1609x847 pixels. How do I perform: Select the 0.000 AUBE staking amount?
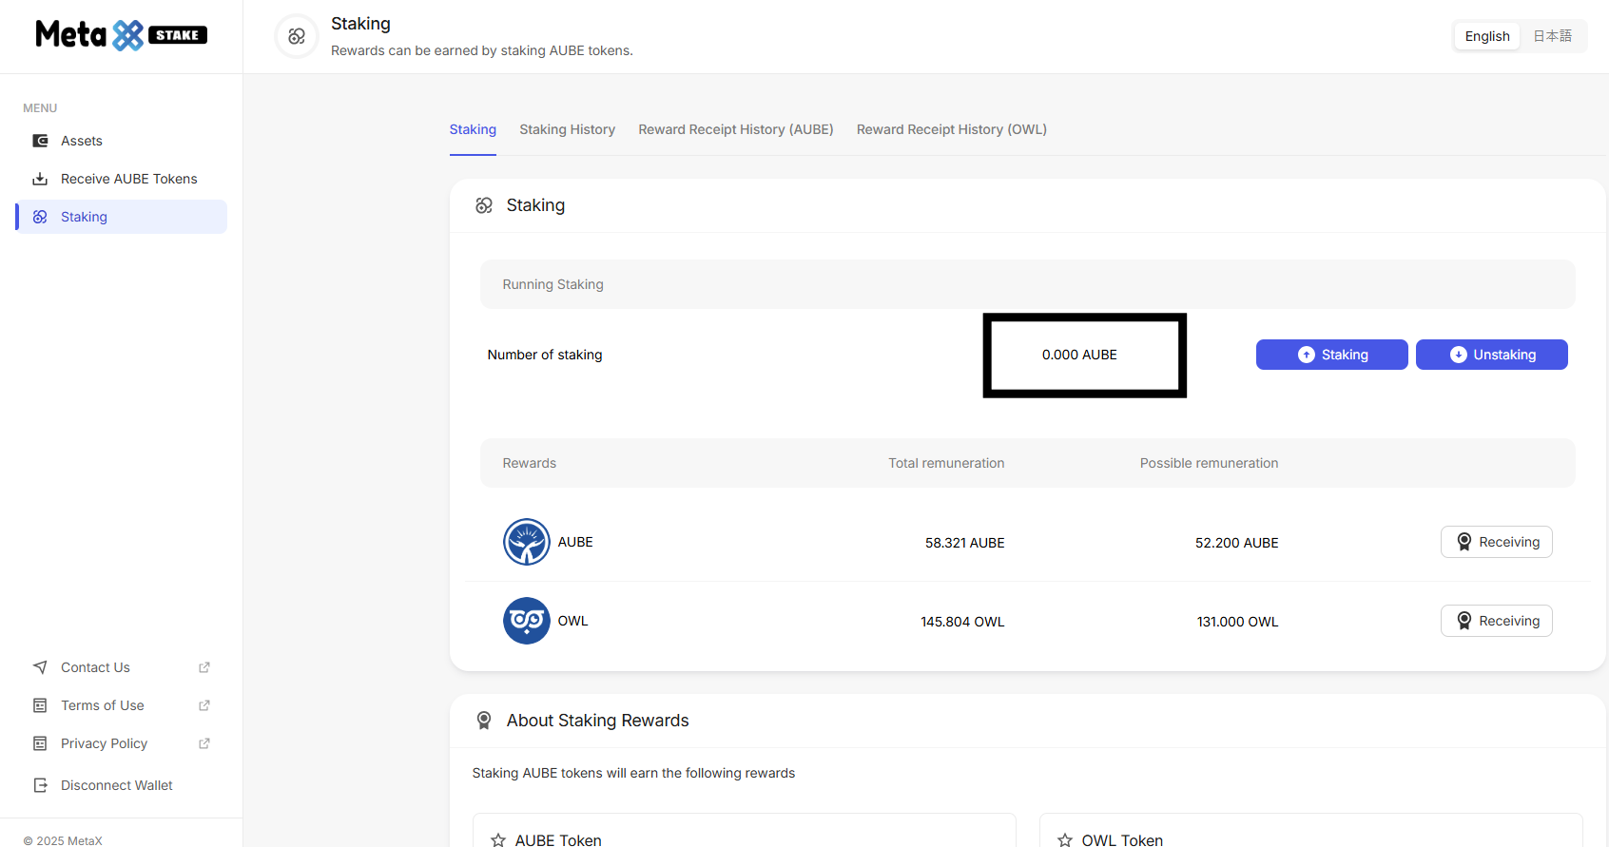1079,355
